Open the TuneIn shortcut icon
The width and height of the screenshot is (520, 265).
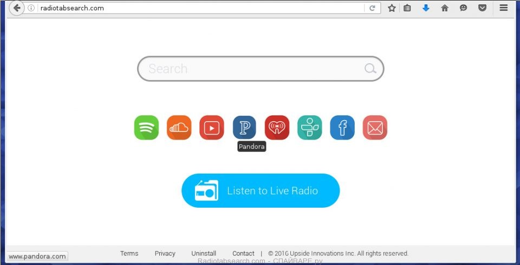pyautogui.click(x=310, y=128)
